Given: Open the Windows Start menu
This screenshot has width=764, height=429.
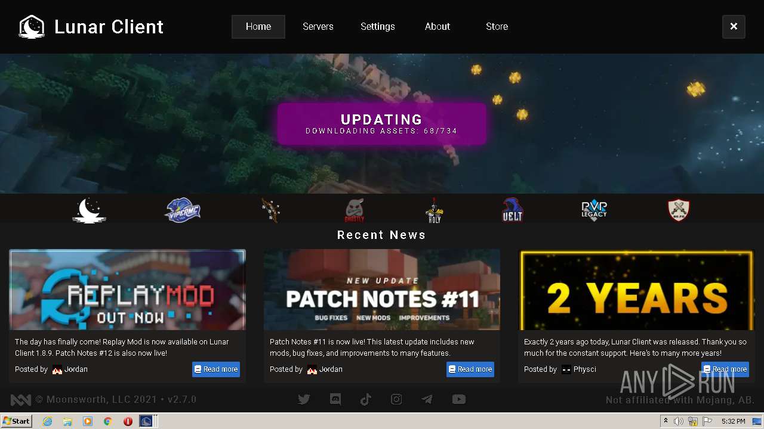Looking at the screenshot, I should (17, 421).
